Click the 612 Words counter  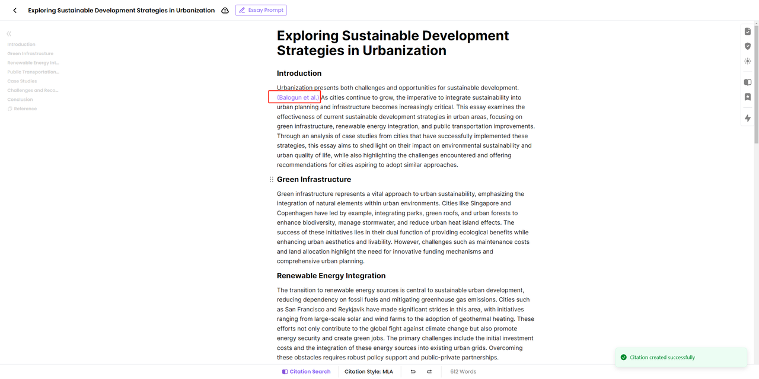click(x=463, y=372)
